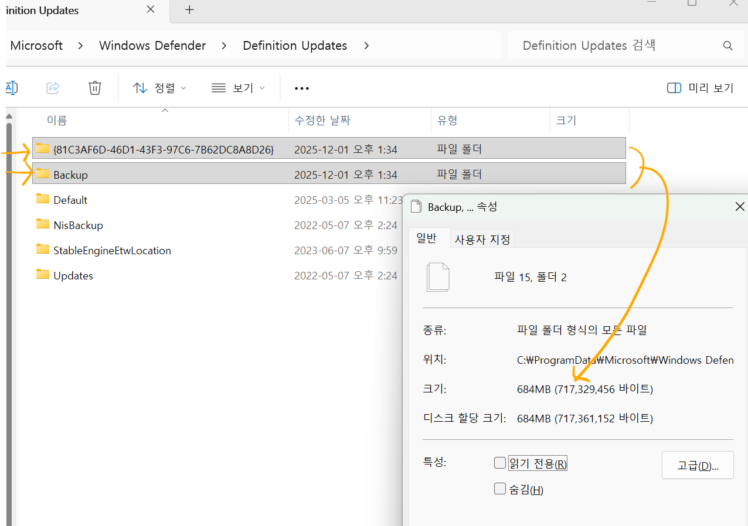Click the Backup folder icon
The height and width of the screenshot is (526, 748).
pos(43,173)
